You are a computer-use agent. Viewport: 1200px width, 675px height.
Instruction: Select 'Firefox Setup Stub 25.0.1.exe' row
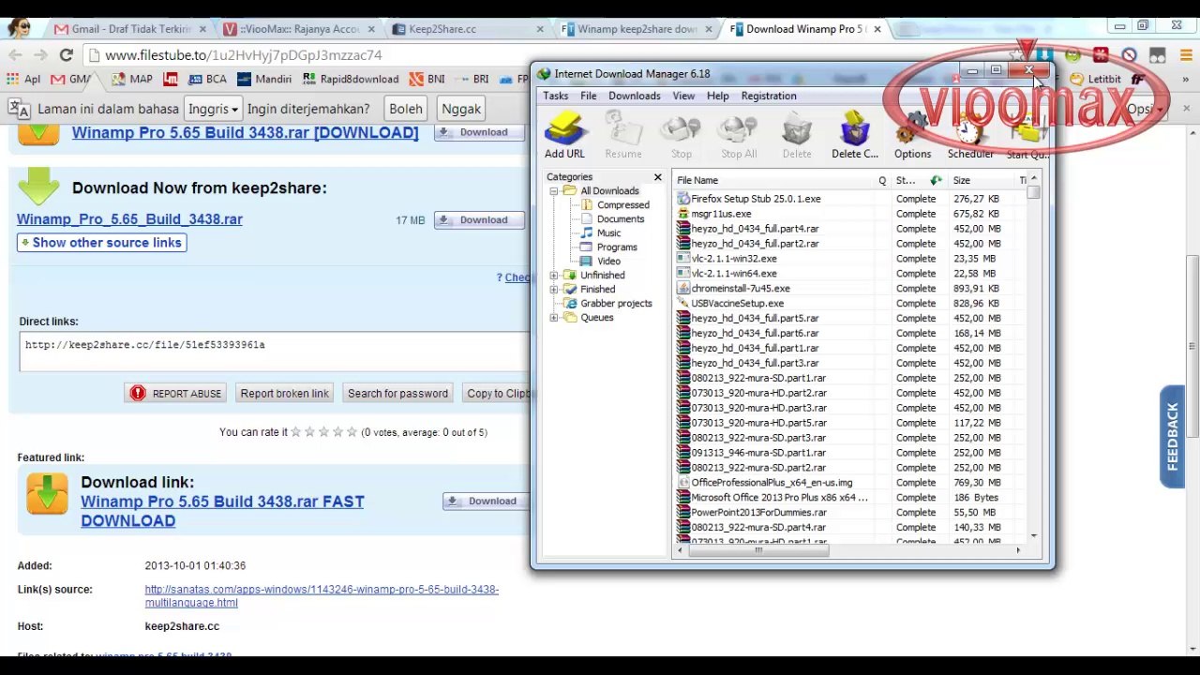click(851, 199)
